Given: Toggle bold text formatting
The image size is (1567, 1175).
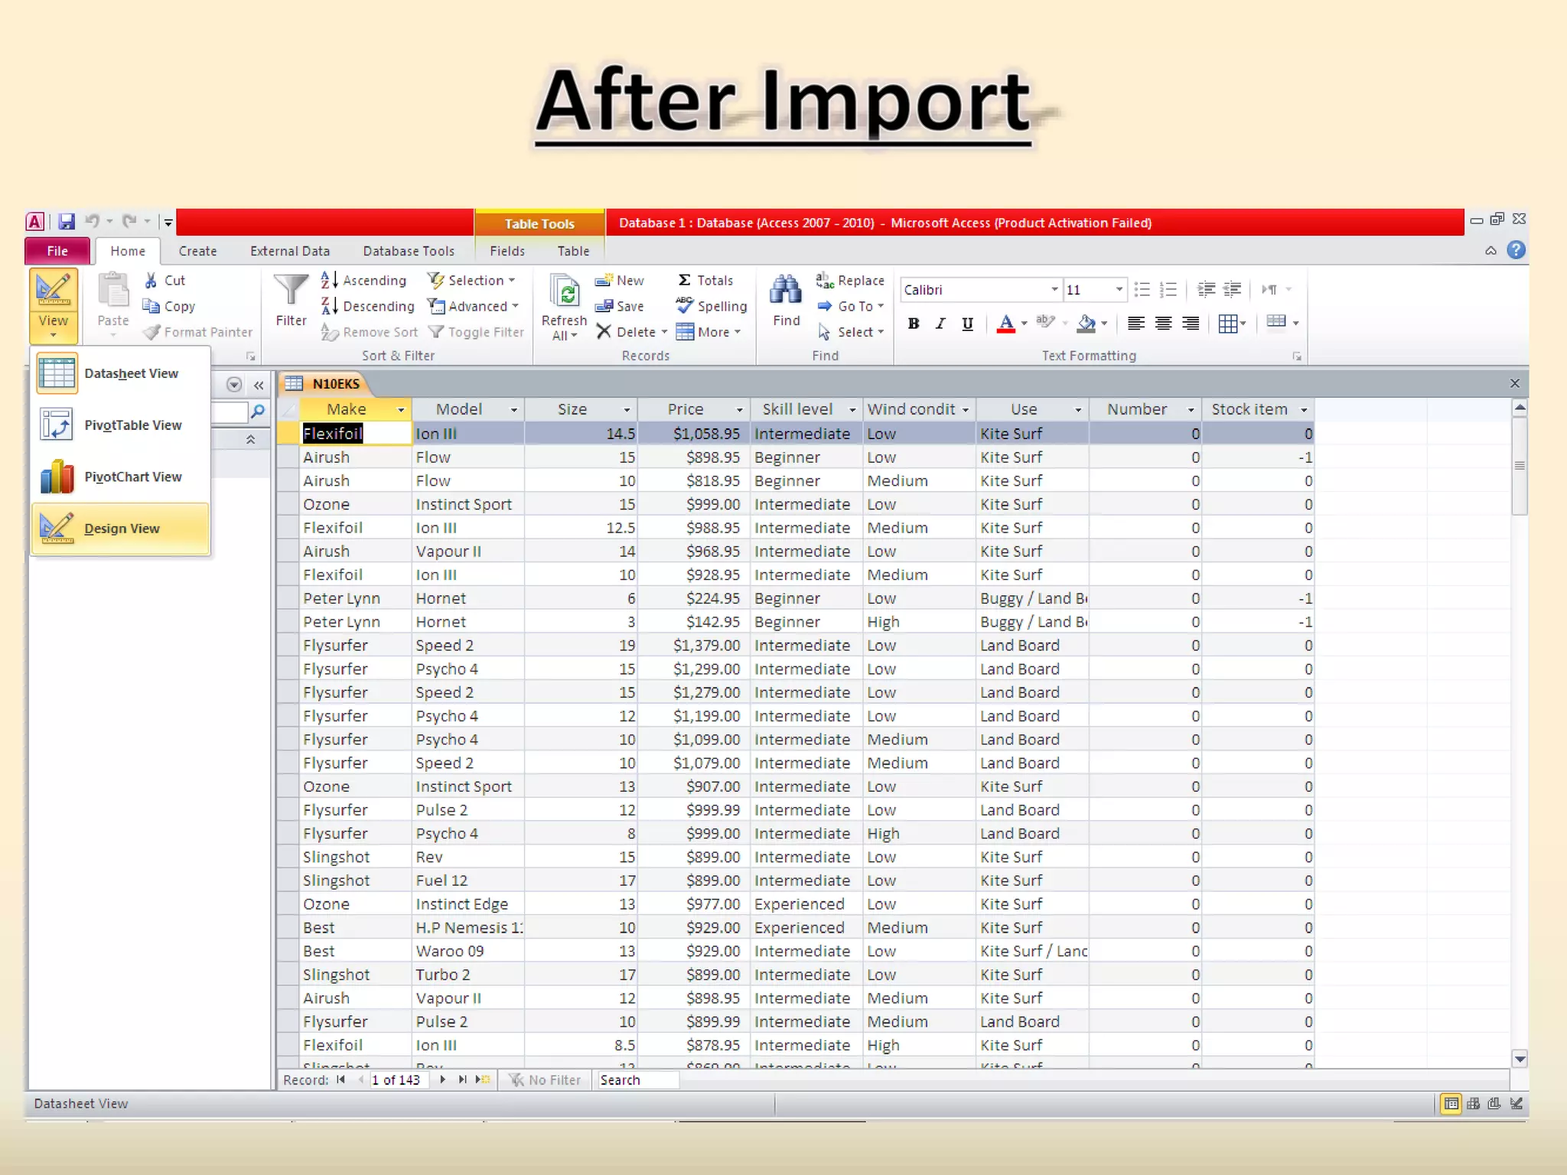Looking at the screenshot, I should pos(914,324).
